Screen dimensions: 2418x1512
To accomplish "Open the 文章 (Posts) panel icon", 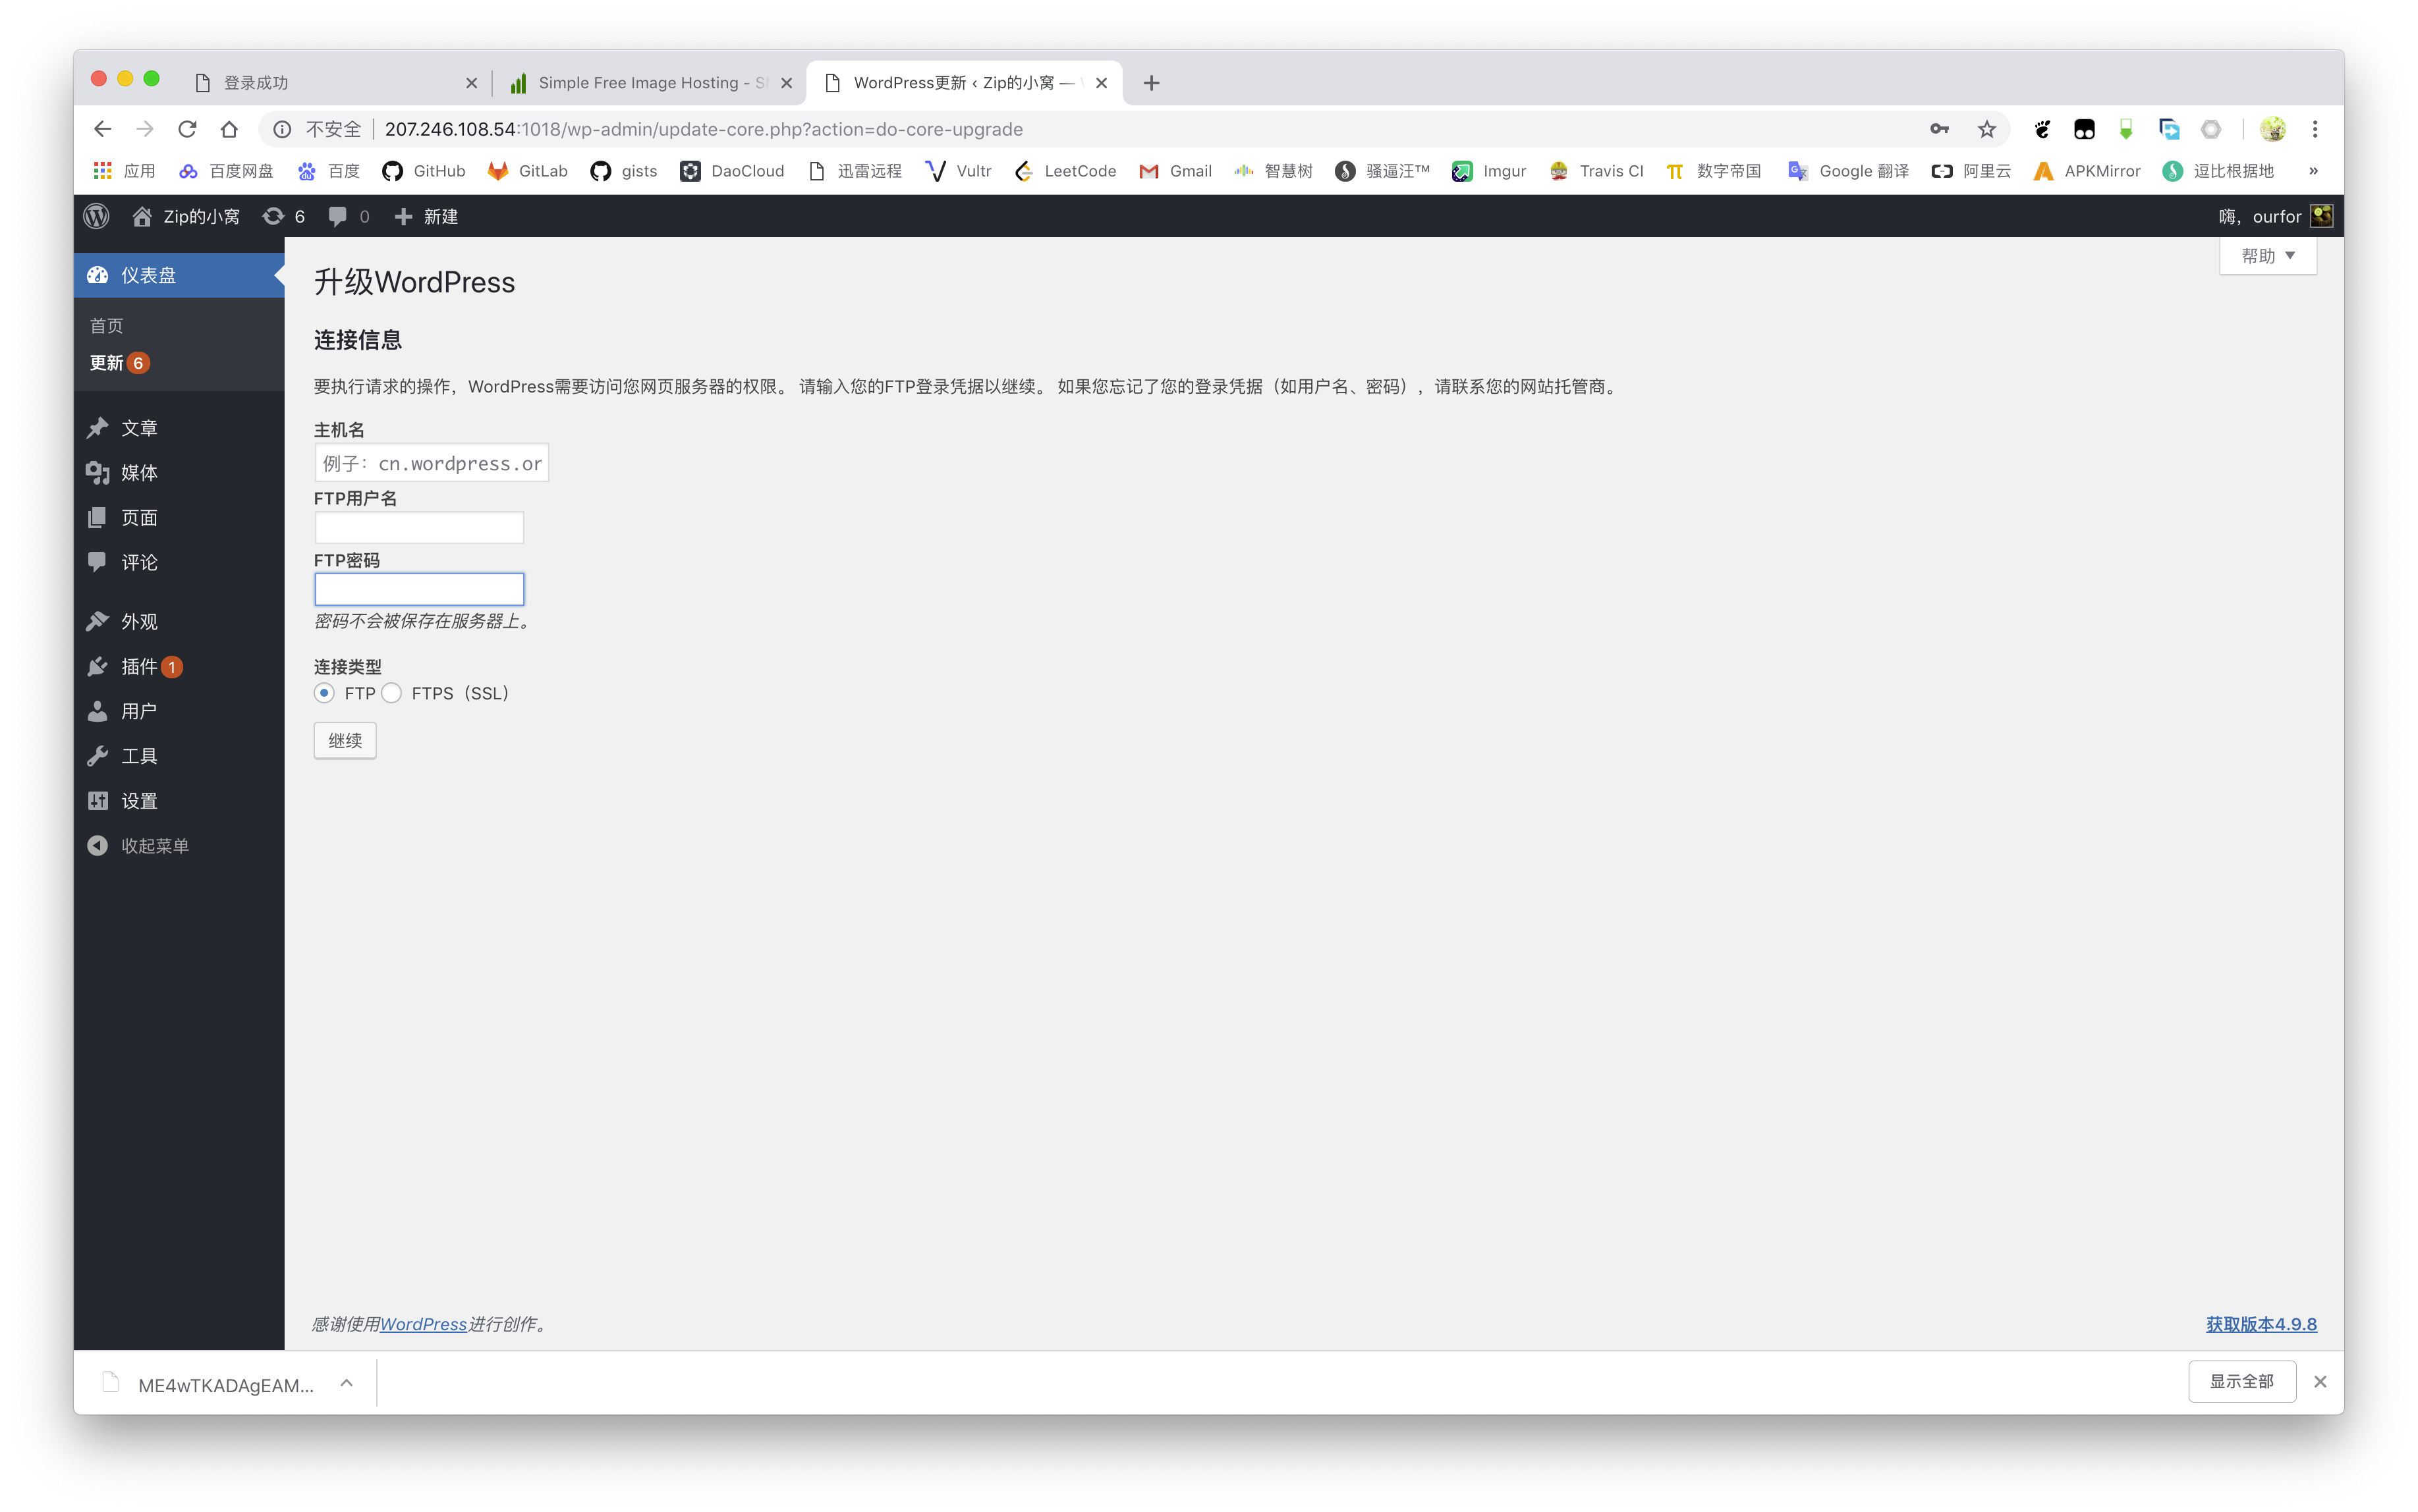I will (99, 427).
